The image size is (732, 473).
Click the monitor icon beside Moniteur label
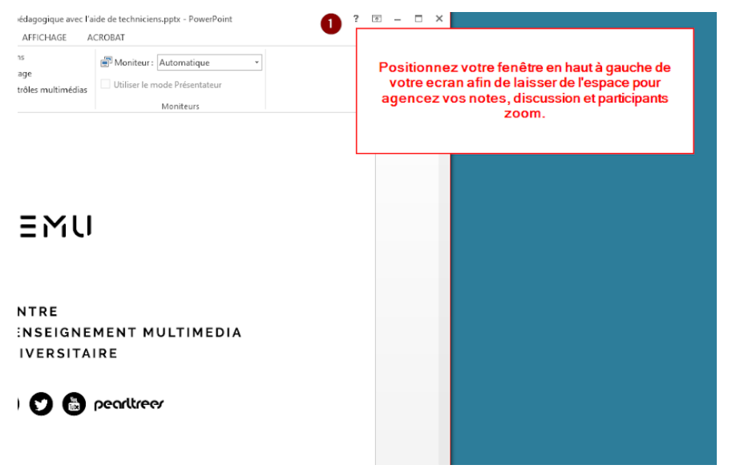(x=106, y=63)
